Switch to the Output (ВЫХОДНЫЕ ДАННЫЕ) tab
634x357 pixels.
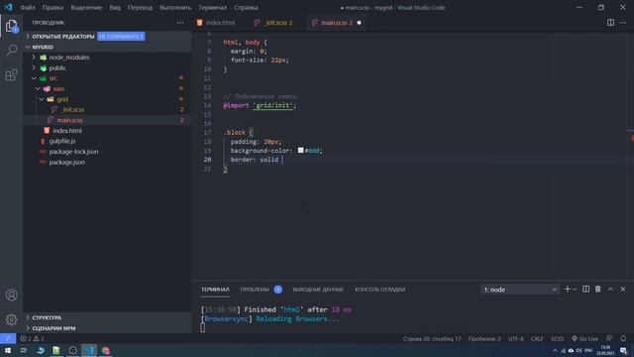318,290
